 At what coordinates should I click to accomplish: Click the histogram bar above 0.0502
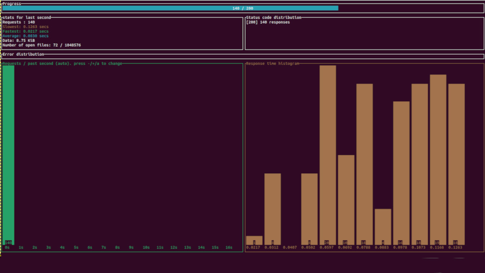coord(309,209)
